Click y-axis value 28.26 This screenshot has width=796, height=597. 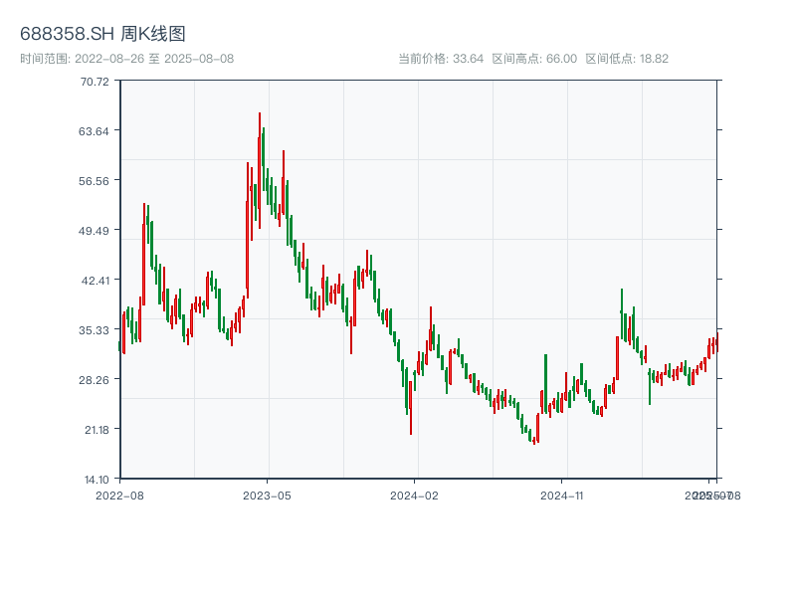94,380
